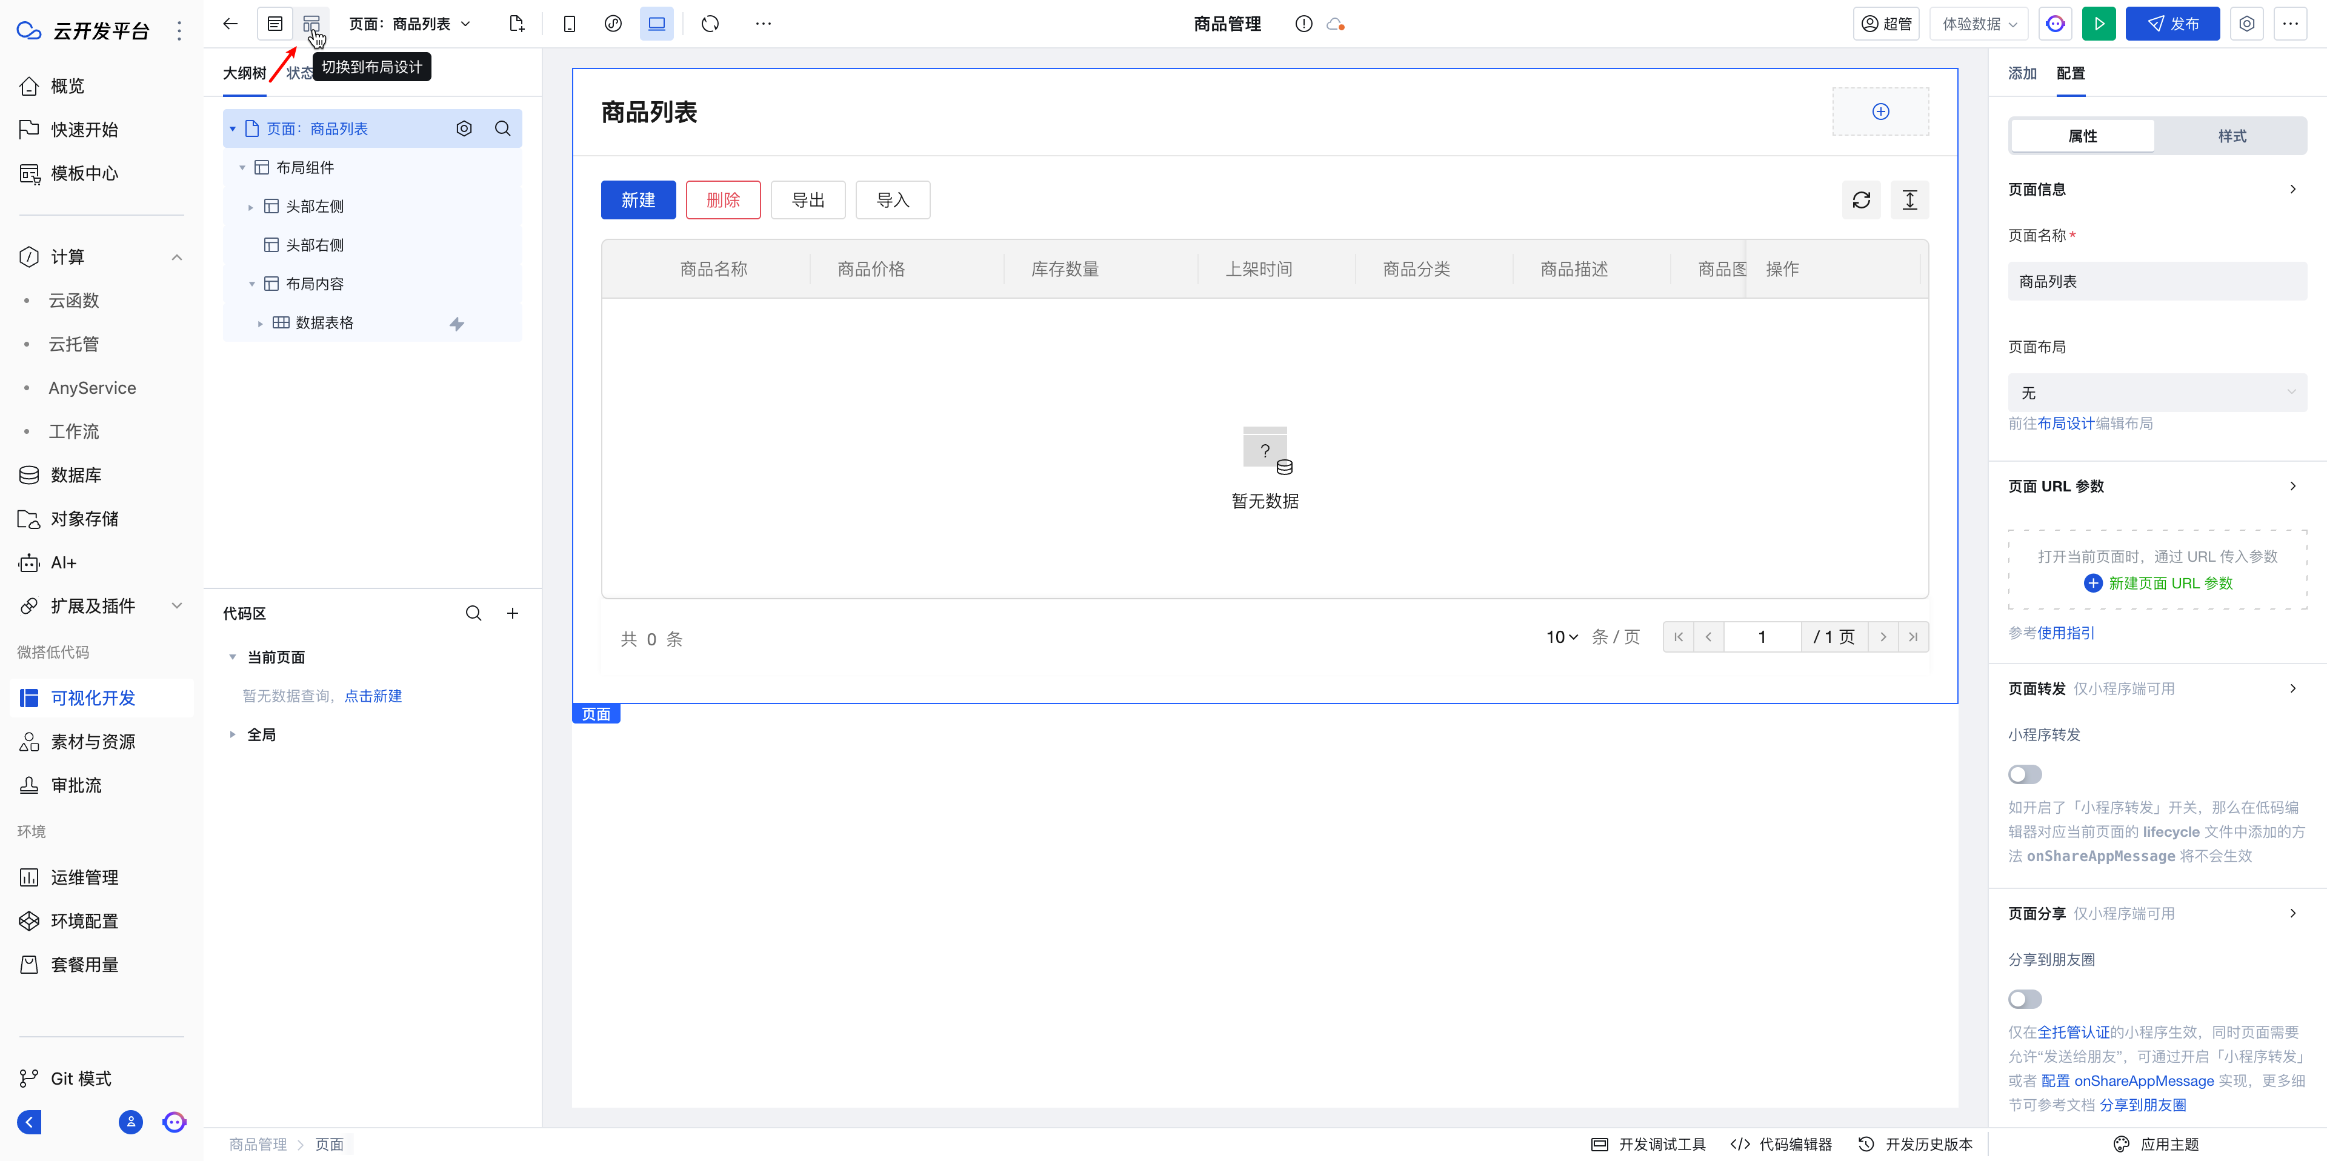The image size is (2327, 1161).
Task: Open 应用主题 in bottom bar
Action: pyautogui.click(x=2156, y=1144)
